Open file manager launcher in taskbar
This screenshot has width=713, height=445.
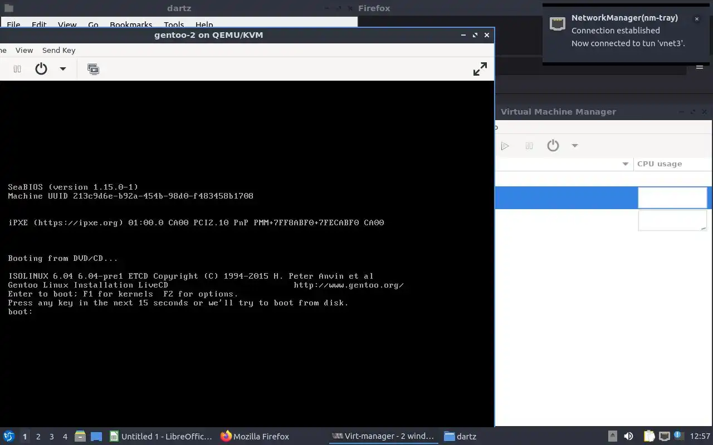(80, 436)
